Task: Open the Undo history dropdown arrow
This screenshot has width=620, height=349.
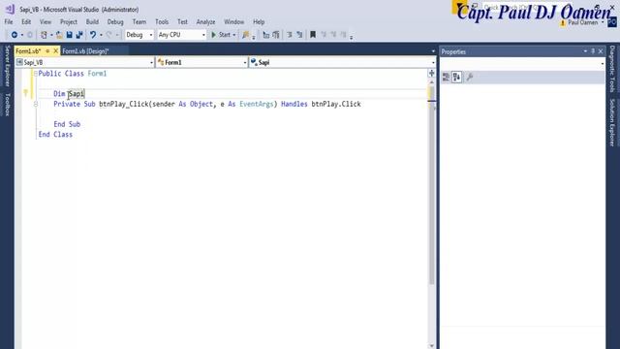Action: [x=101, y=35]
